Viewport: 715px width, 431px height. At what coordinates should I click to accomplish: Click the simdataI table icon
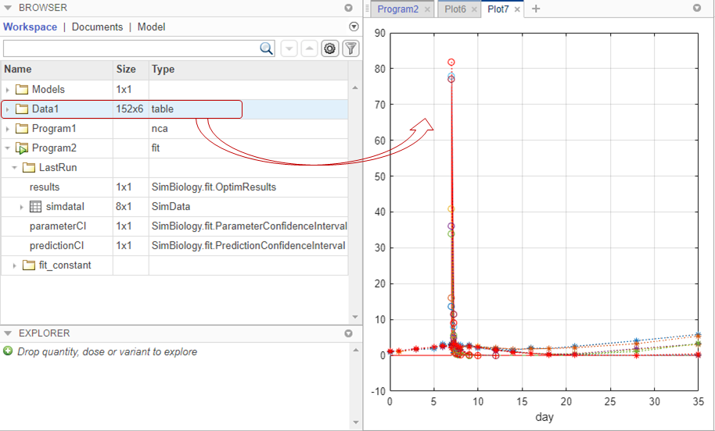(x=35, y=207)
